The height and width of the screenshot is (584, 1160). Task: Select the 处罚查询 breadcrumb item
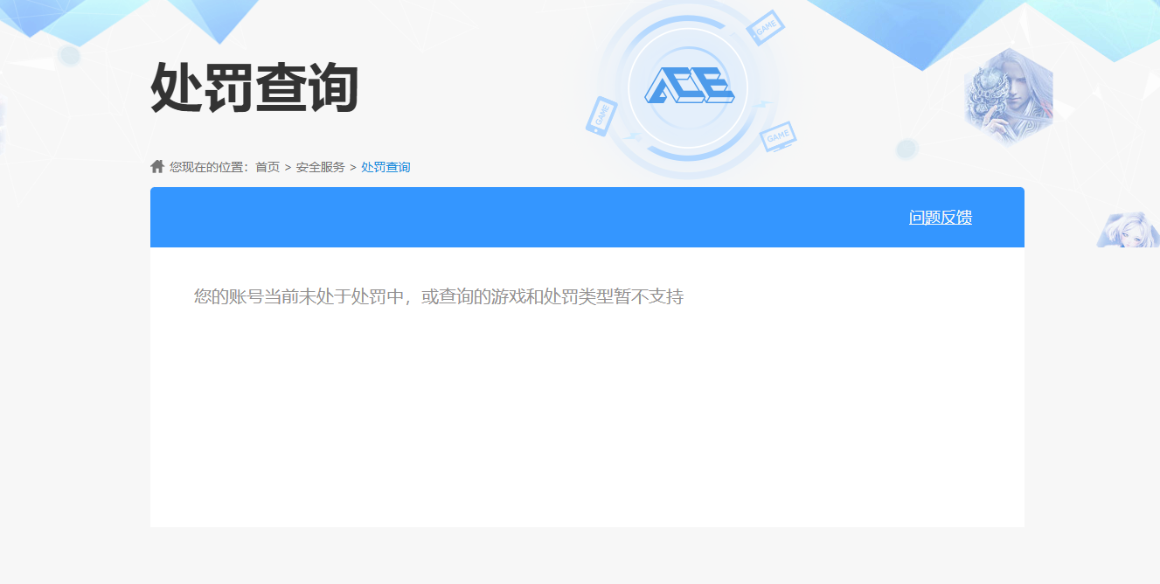[385, 166]
